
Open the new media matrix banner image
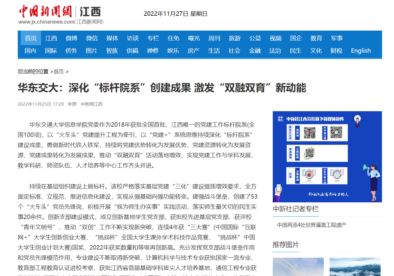coord(327,157)
